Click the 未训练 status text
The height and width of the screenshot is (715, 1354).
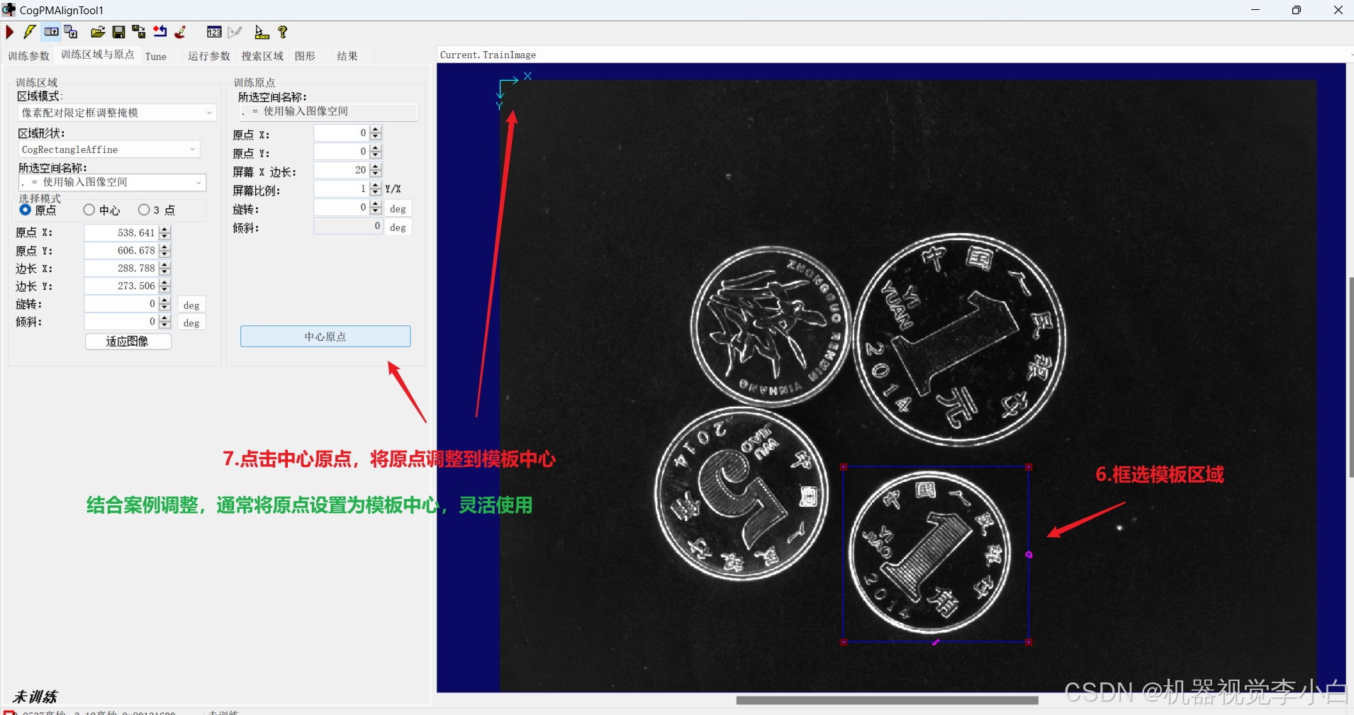click(x=35, y=697)
